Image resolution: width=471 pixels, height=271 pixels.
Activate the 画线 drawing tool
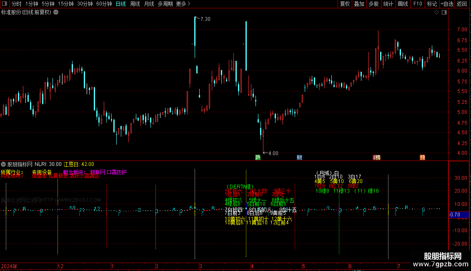[x=403, y=4]
